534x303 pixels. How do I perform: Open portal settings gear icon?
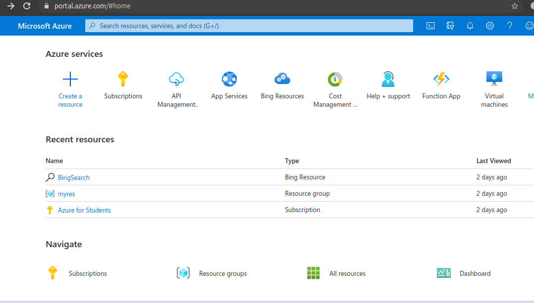[490, 26]
